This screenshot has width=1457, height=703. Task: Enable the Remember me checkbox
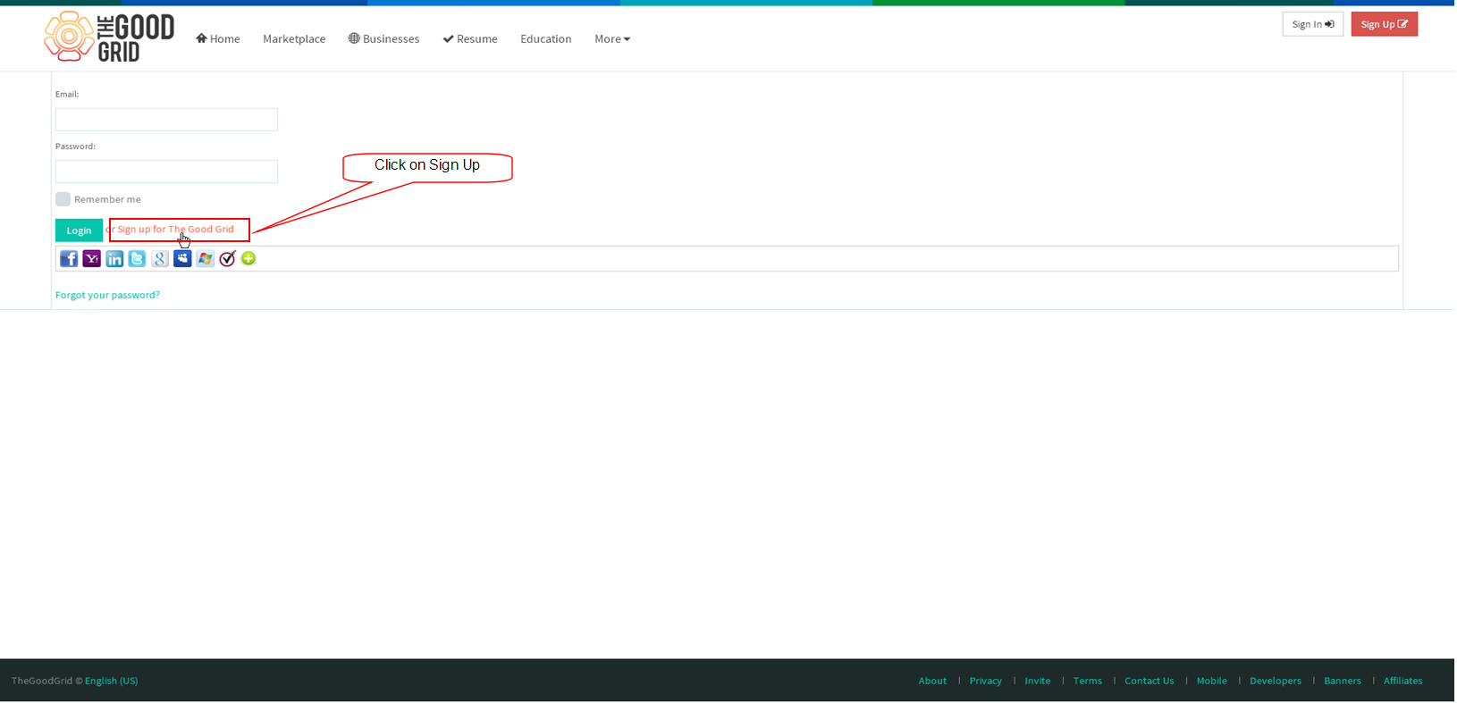pyautogui.click(x=63, y=199)
